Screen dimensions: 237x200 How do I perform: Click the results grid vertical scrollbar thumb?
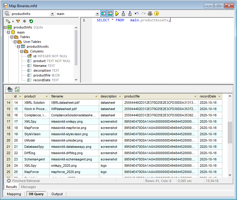coord(230,132)
